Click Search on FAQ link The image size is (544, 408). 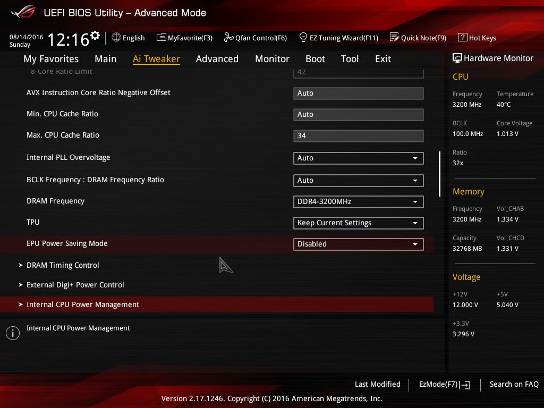pos(514,385)
